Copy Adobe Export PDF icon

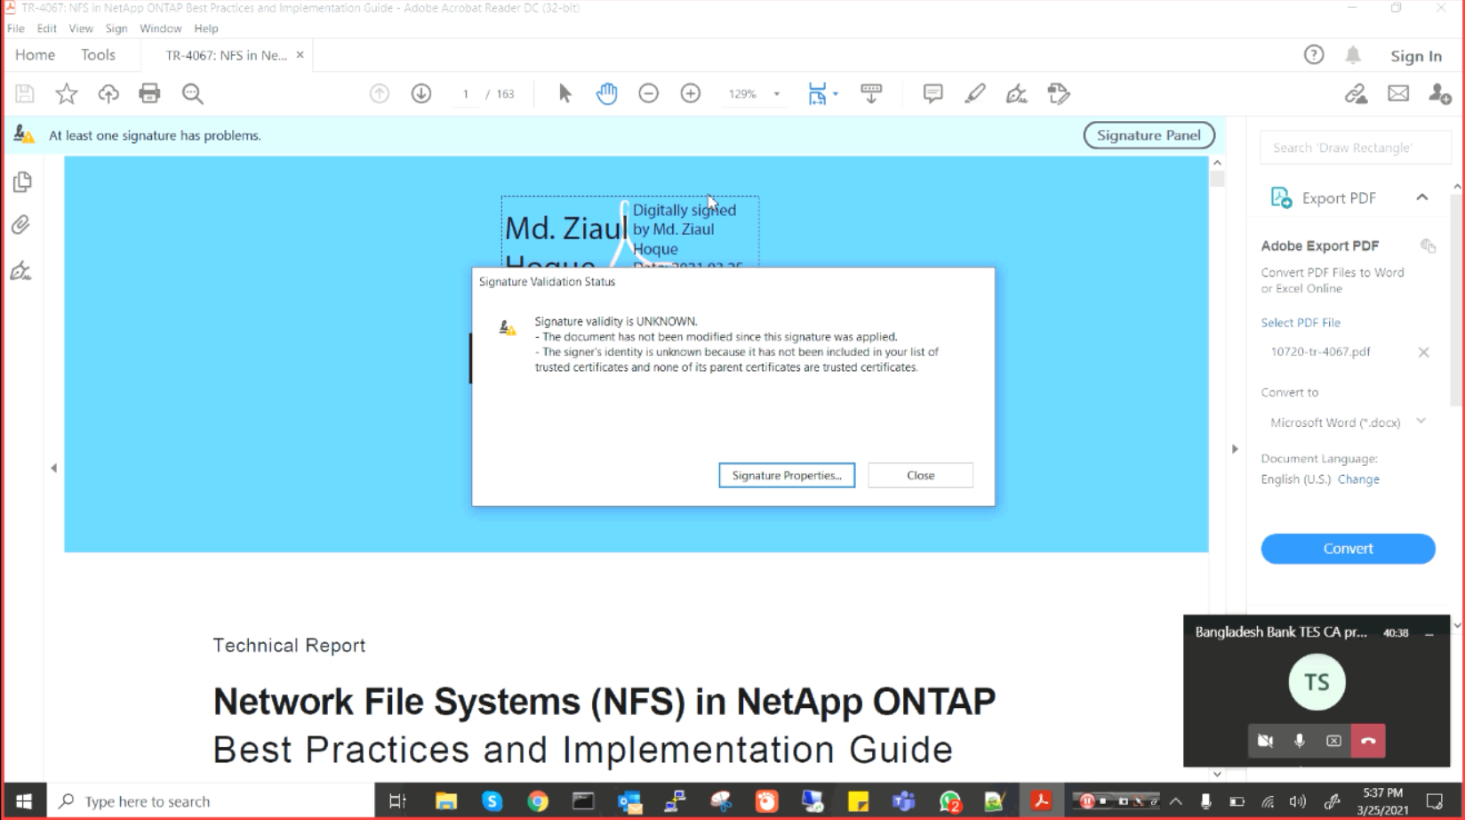(1428, 245)
